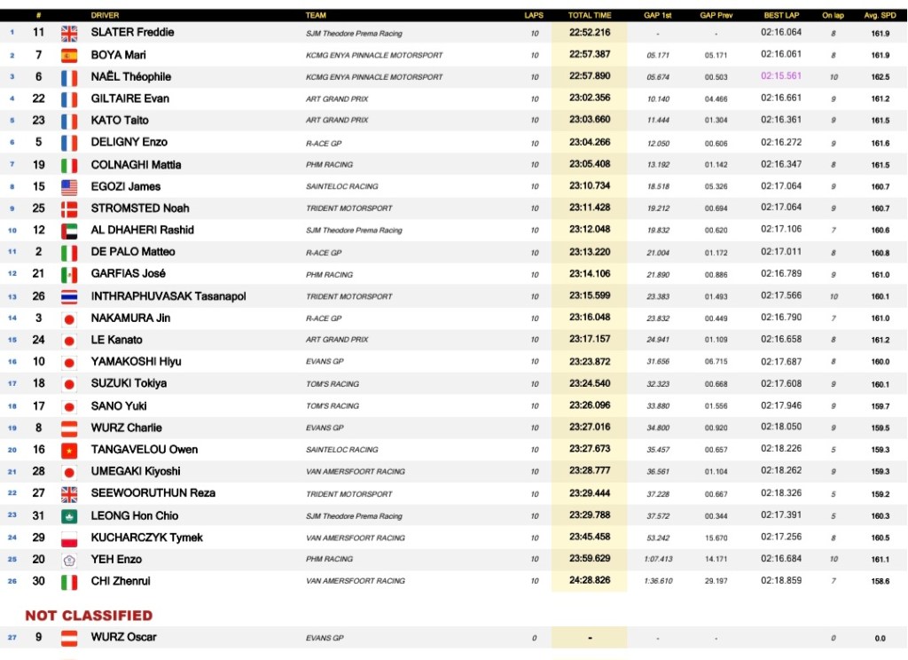908x660 pixels.
Task: Click driver name SLATER Freddie
Action: [x=132, y=33]
